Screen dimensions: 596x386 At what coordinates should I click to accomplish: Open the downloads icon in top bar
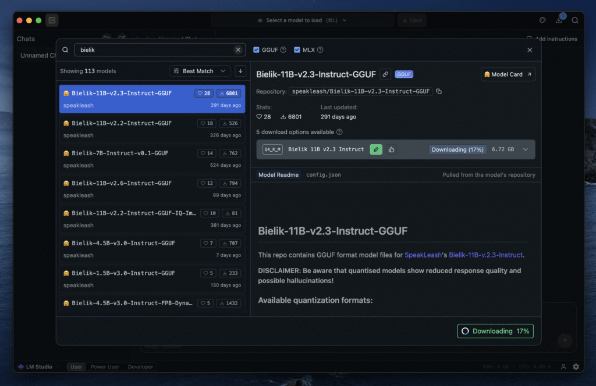[x=559, y=20]
